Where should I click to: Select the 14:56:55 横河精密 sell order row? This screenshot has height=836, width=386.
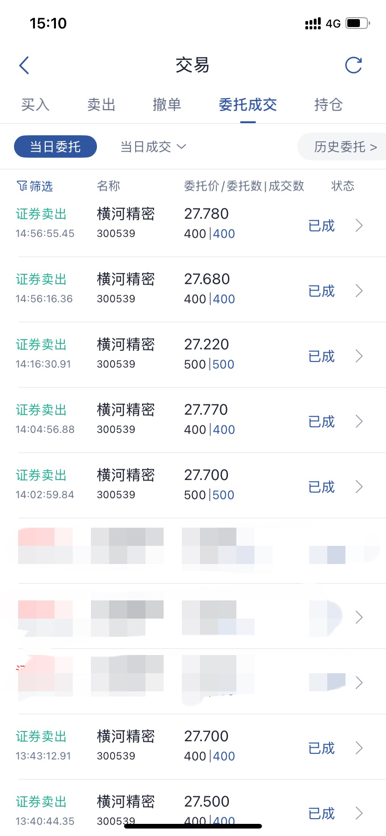coord(193,224)
